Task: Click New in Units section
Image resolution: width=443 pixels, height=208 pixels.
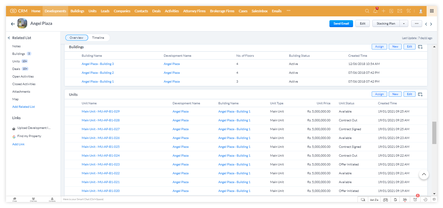Action: (x=395, y=94)
